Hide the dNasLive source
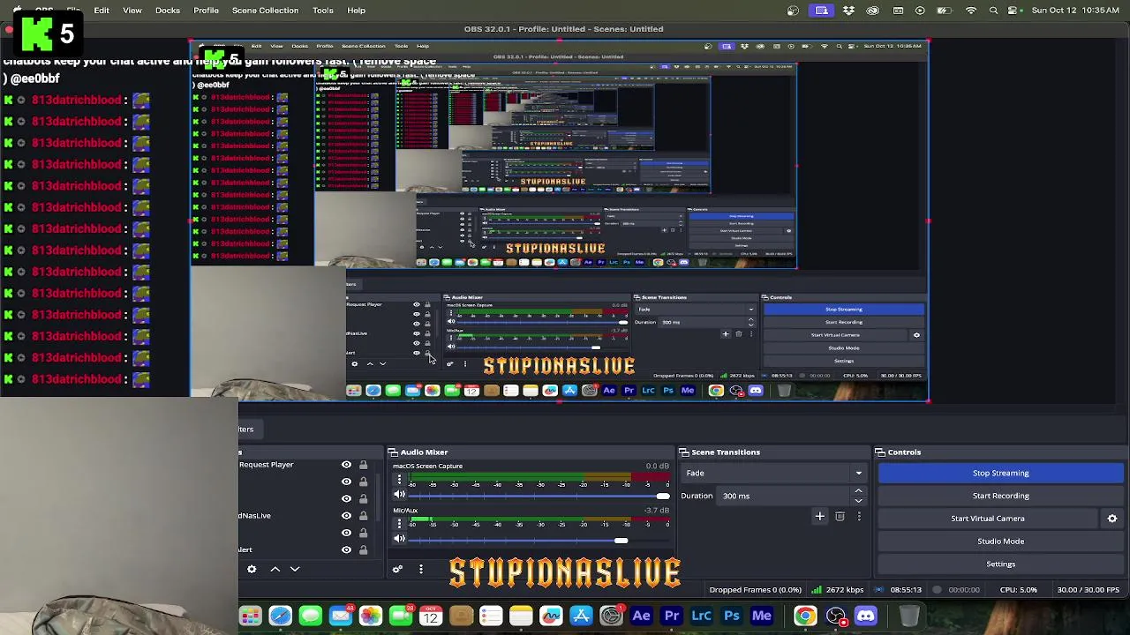The height and width of the screenshot is (635, 1130). click(346, 516)
